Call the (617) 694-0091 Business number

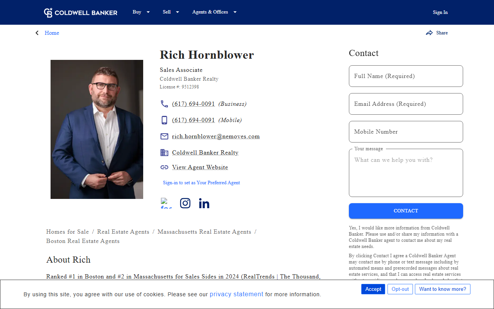click(193, 104)
